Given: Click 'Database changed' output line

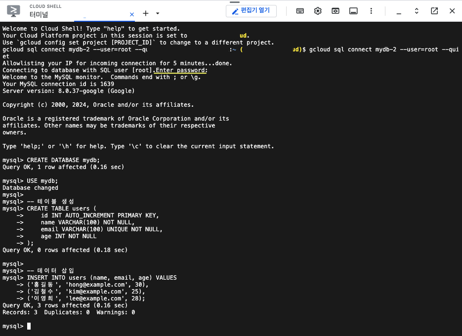Looking at the screenshot, I should pos(30,188).
